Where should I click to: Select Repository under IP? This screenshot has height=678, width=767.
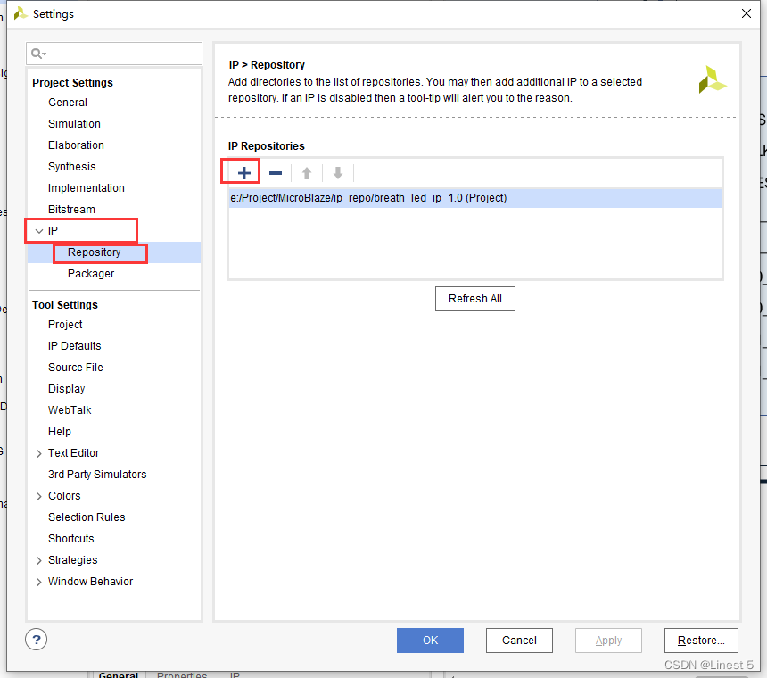[x=94, y=252]
